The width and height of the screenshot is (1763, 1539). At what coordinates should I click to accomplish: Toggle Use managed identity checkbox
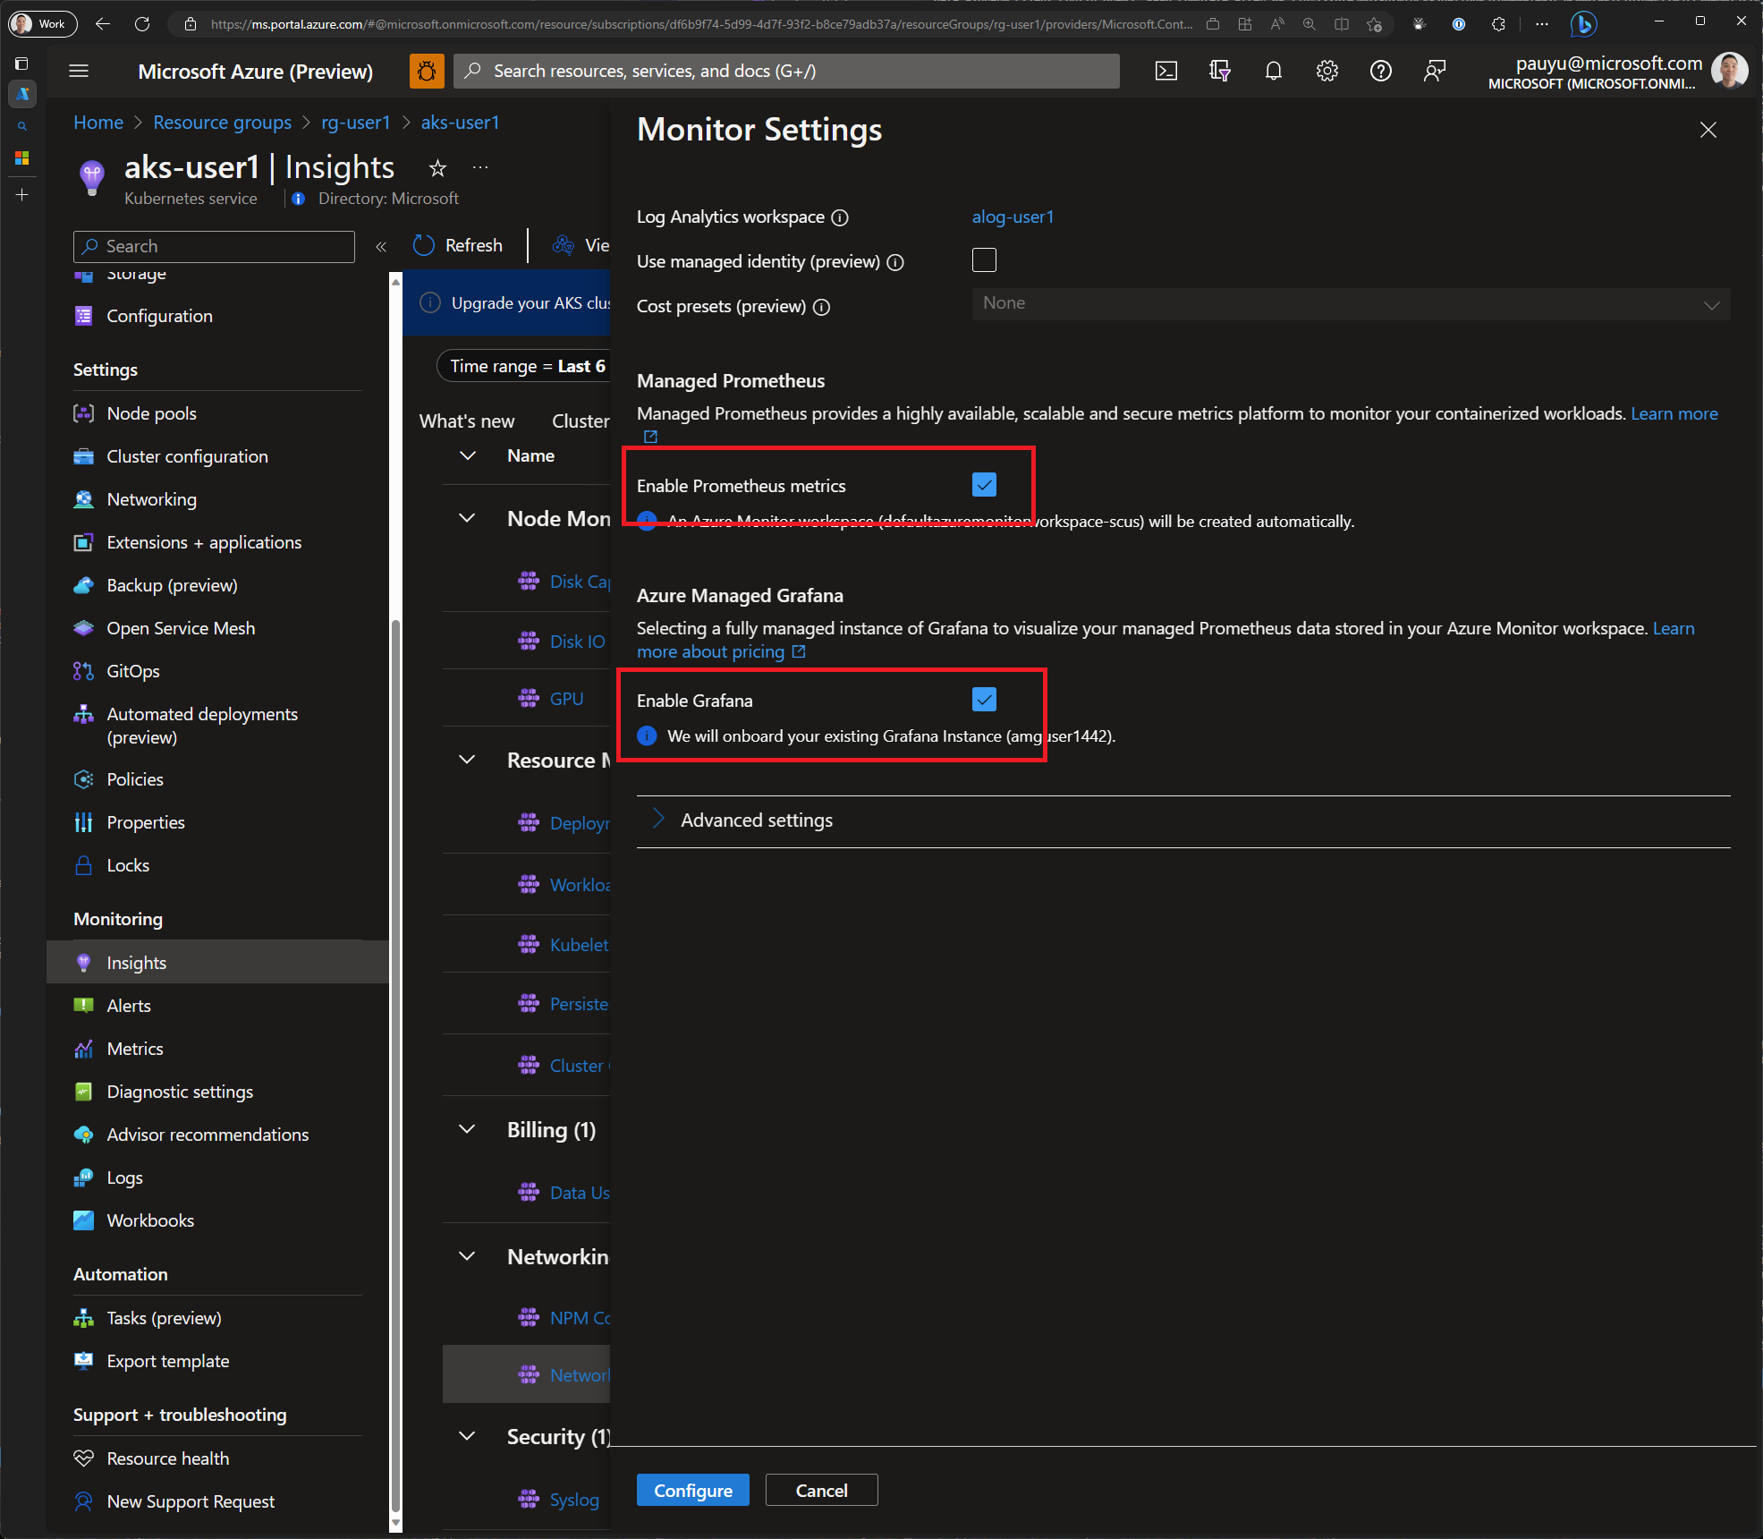click(x=984, y=260)
